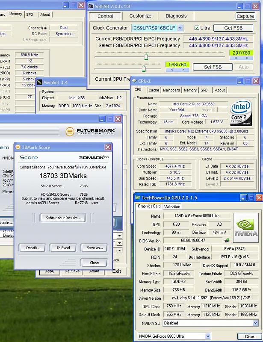Open the Clock Generator dropdown
This screenshot has width=263, height=342.
180,28
